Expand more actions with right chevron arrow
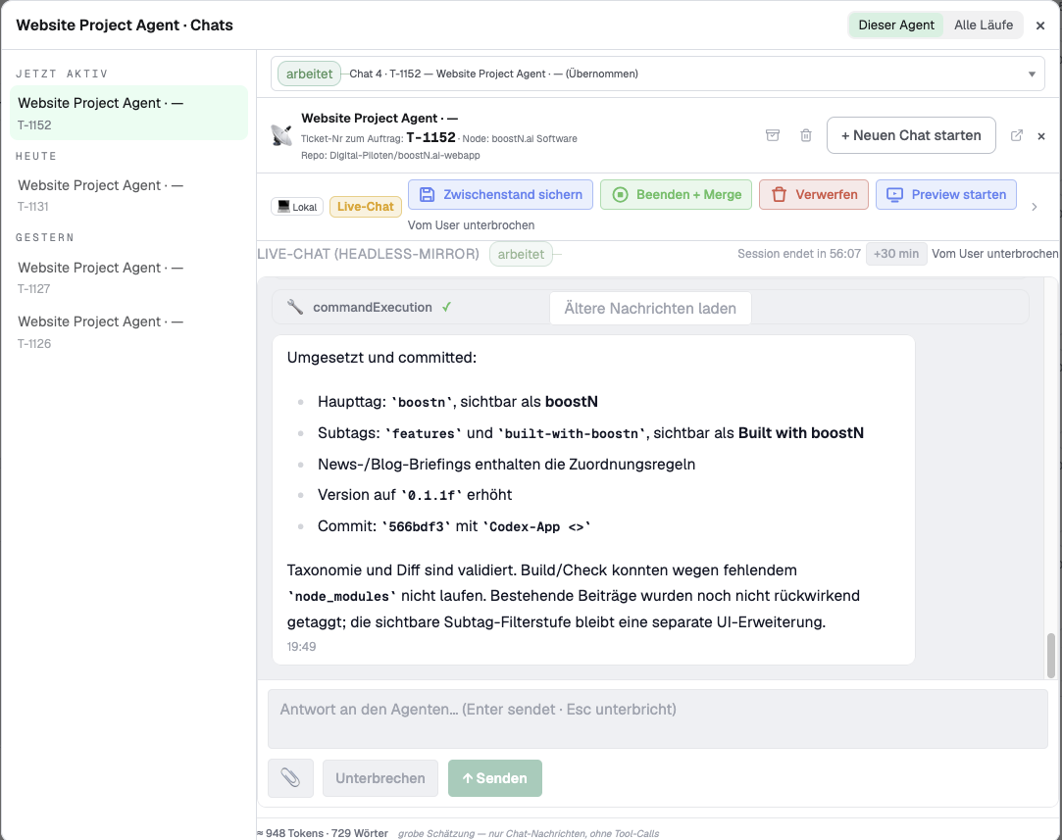 (x=1035, y=207)
